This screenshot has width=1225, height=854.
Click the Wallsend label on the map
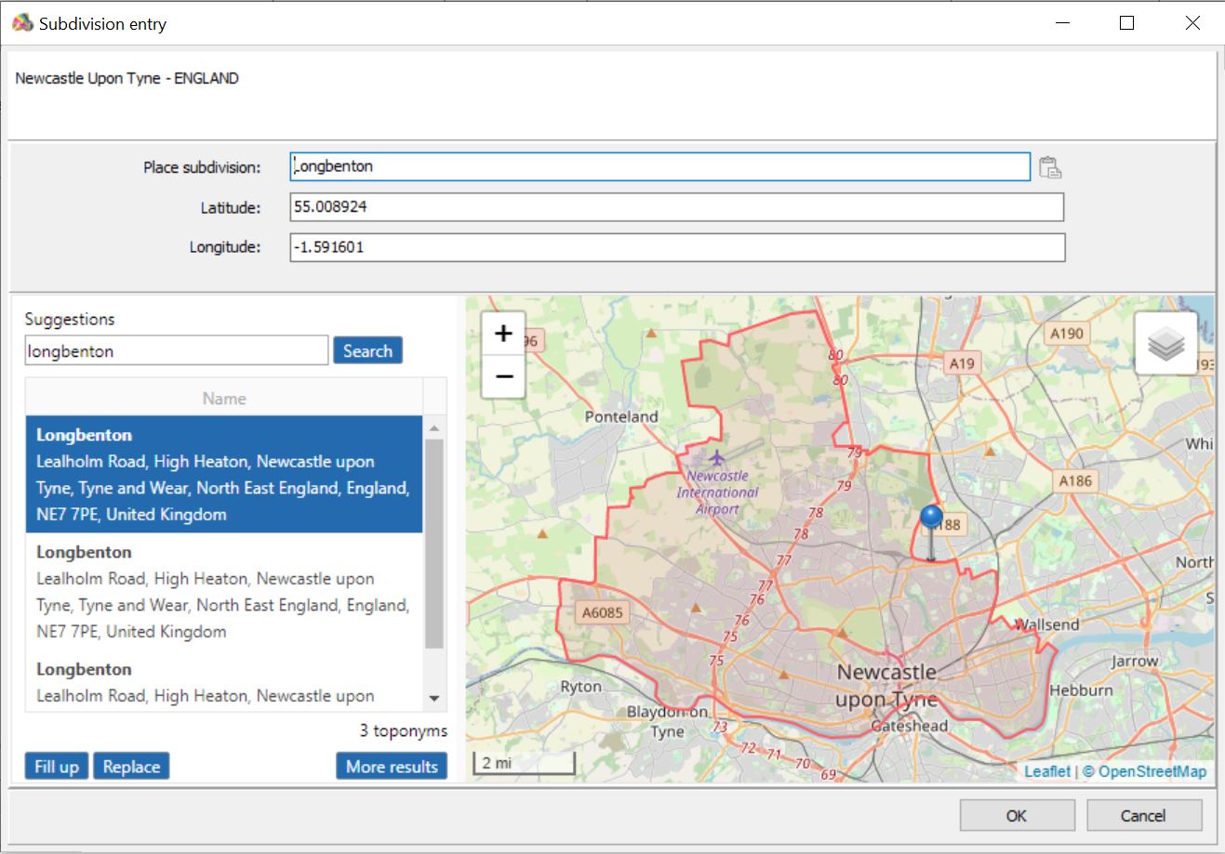pyautogui.click(x=1046, y=624)
